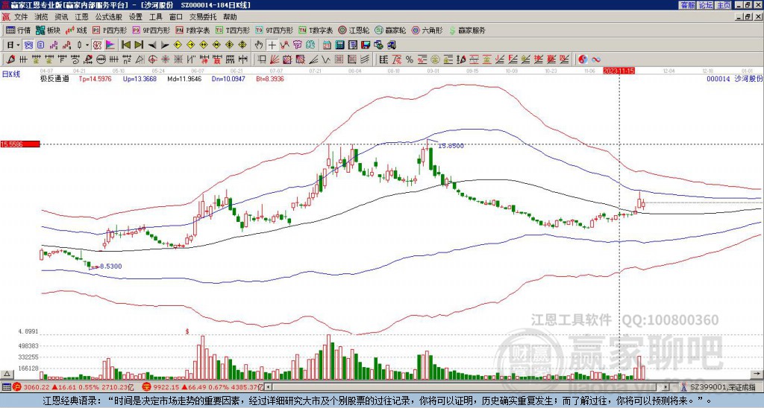The image size is (764, 408).
Task: Select the zigzag wave line tool
Action: pos(325,60)
